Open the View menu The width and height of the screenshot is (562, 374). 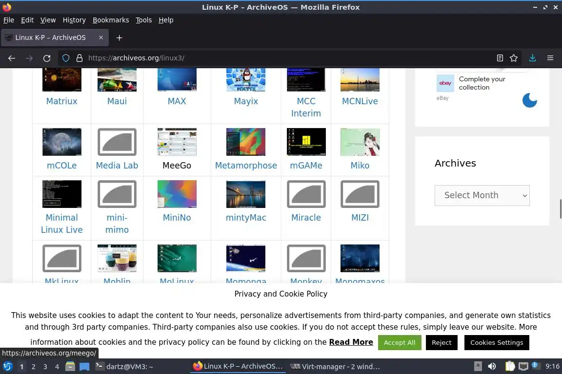48,20
